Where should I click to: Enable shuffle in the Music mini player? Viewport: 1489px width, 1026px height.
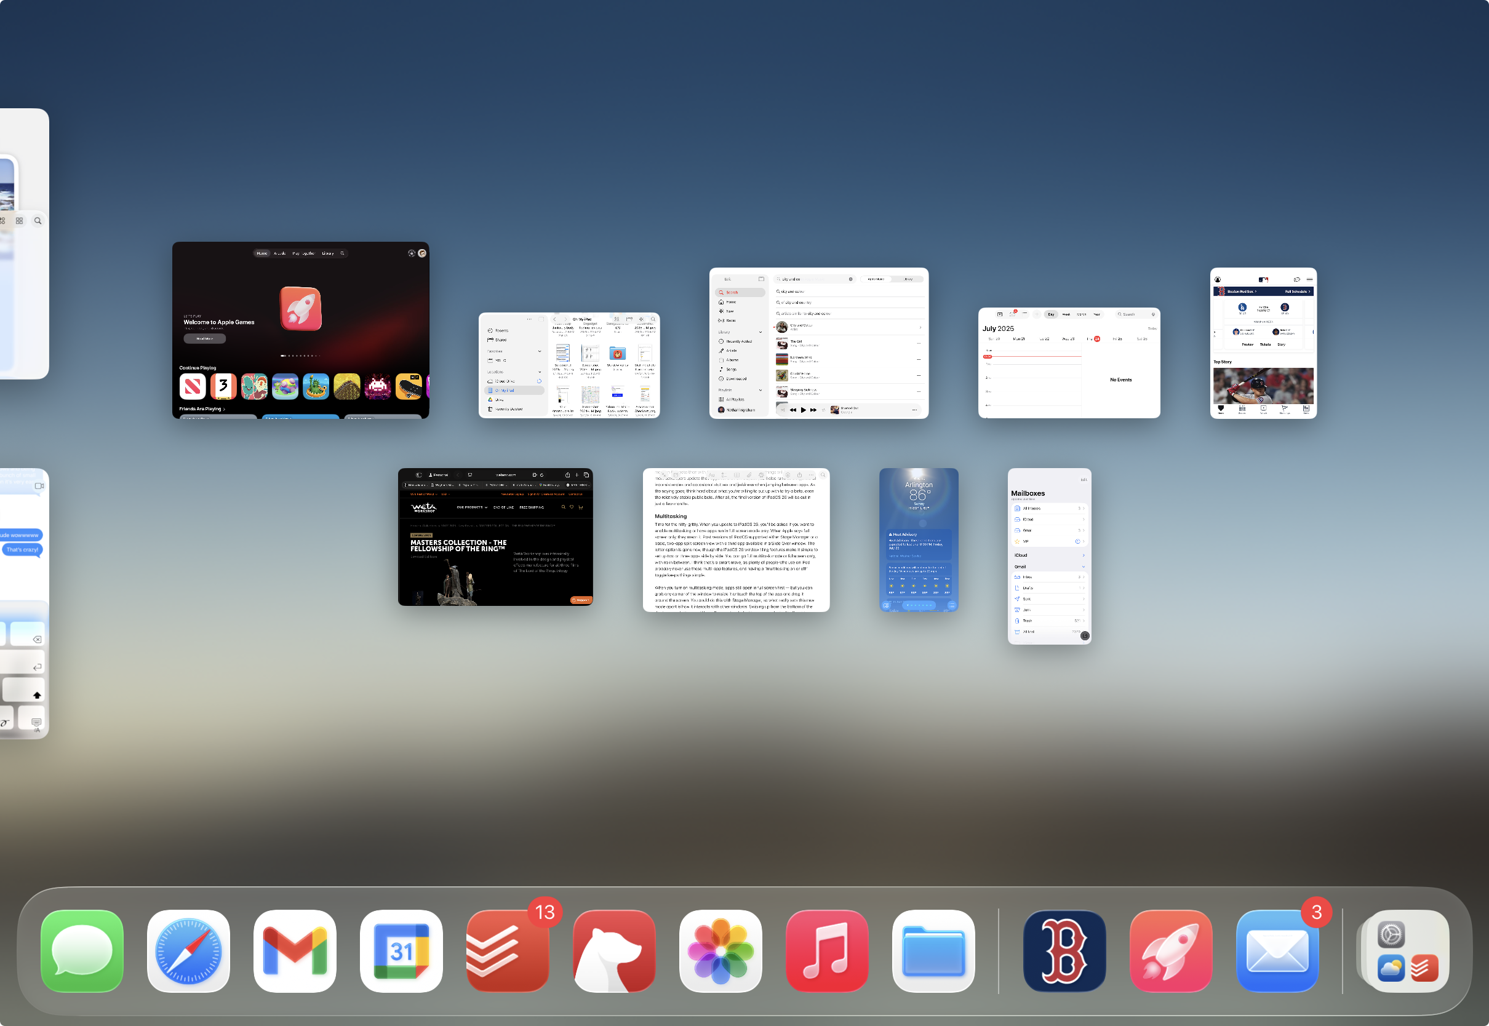784,410
